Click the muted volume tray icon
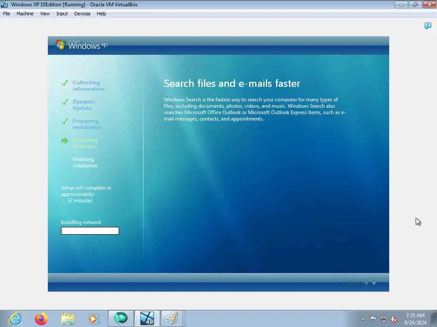This screenshot has height=327, width=437. [x=394, y=319]
